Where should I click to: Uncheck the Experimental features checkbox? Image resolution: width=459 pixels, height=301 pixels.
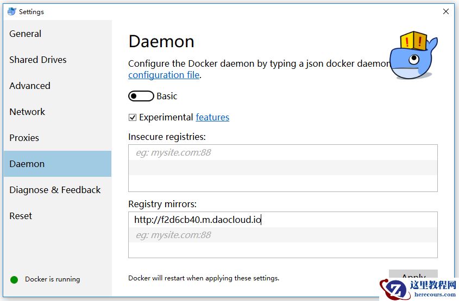[x=133, y=117]
